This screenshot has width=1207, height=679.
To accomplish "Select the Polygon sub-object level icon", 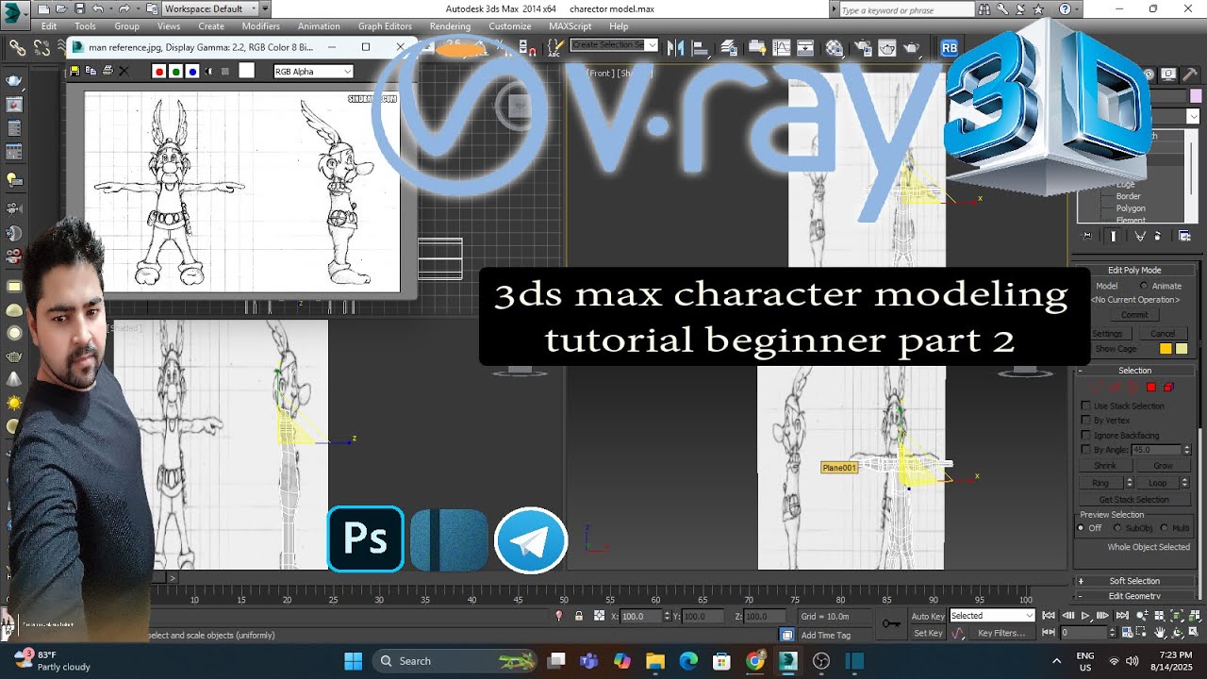I will coord(1151,388).
